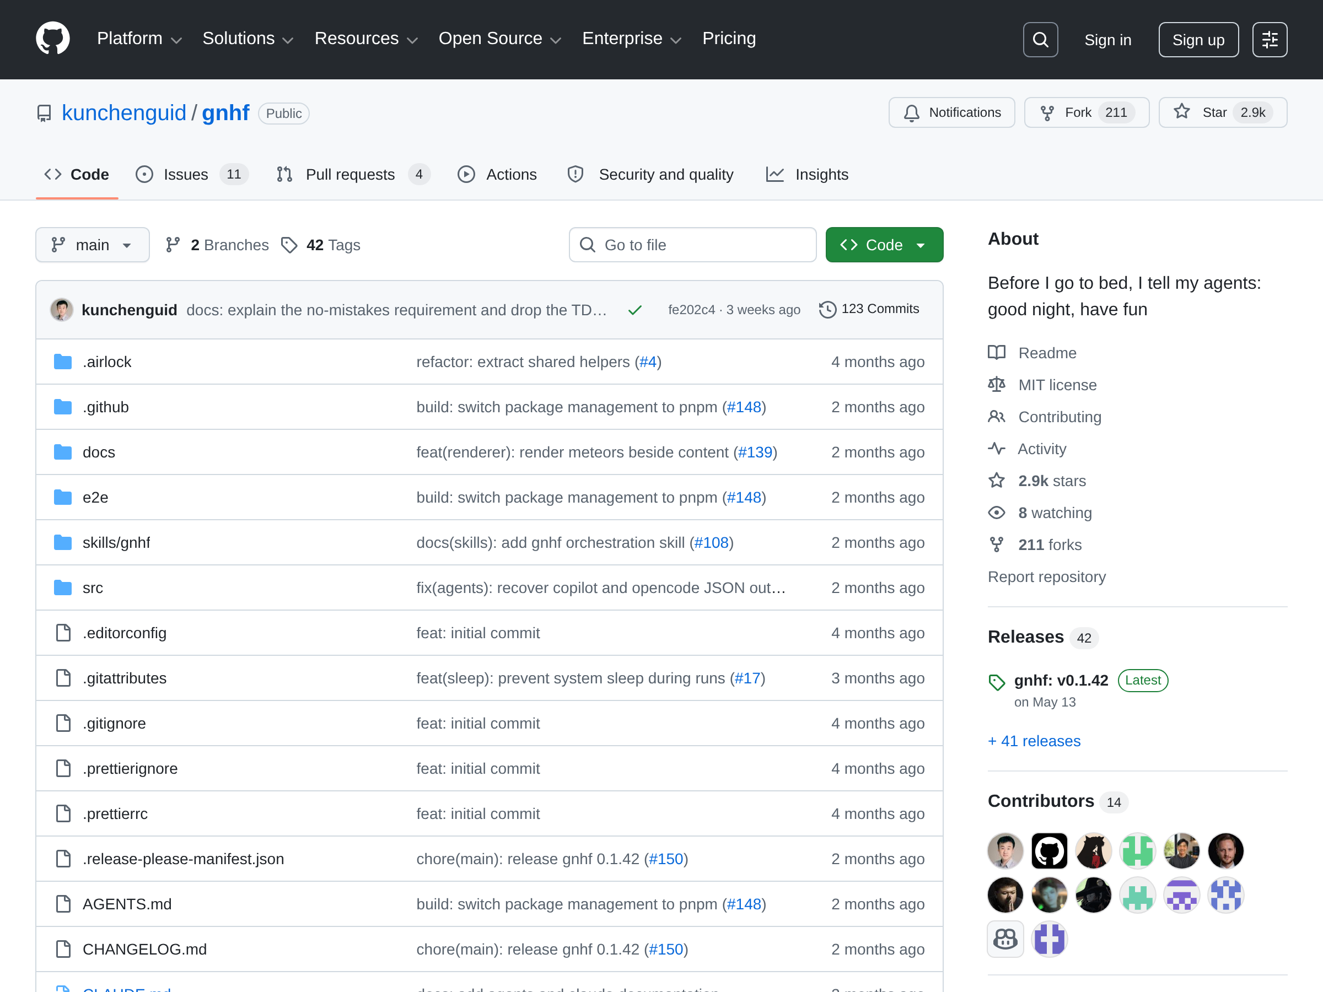The height and width of the screenshot is (992, 1323).
Task: Switch to the Pull requests tab
Action: [x=353, y=175]
